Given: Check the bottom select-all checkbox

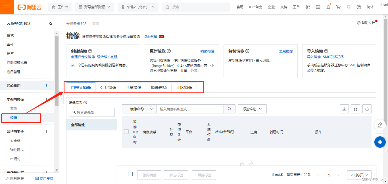Looking at the screenshot, I should [x=130, y=174].
